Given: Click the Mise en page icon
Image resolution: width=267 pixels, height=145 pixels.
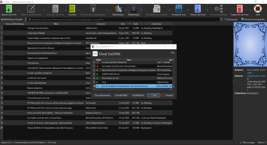Looking at the screenshot, I should point(241,142).
